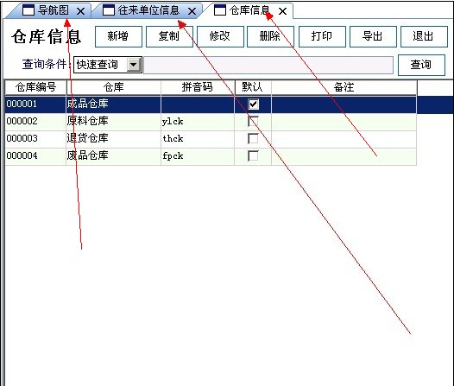Click the 修改 button
Screen dimensions: 454x386
click(x=220, y=36)
